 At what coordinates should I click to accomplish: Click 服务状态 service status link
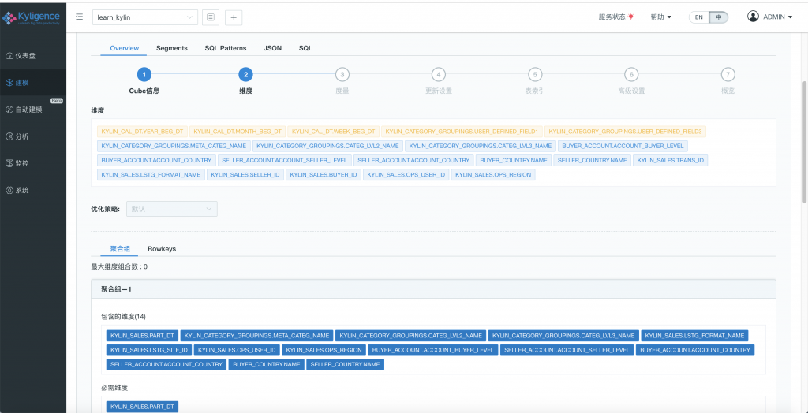coord(616,17)
